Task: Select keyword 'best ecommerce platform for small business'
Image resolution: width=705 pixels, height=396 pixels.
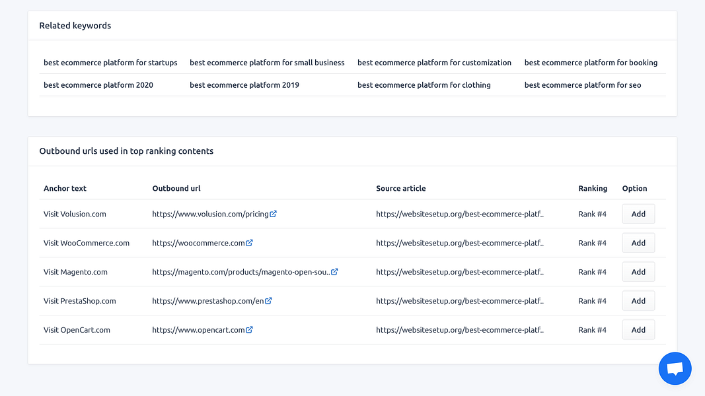Action: [x=267, y=63]
